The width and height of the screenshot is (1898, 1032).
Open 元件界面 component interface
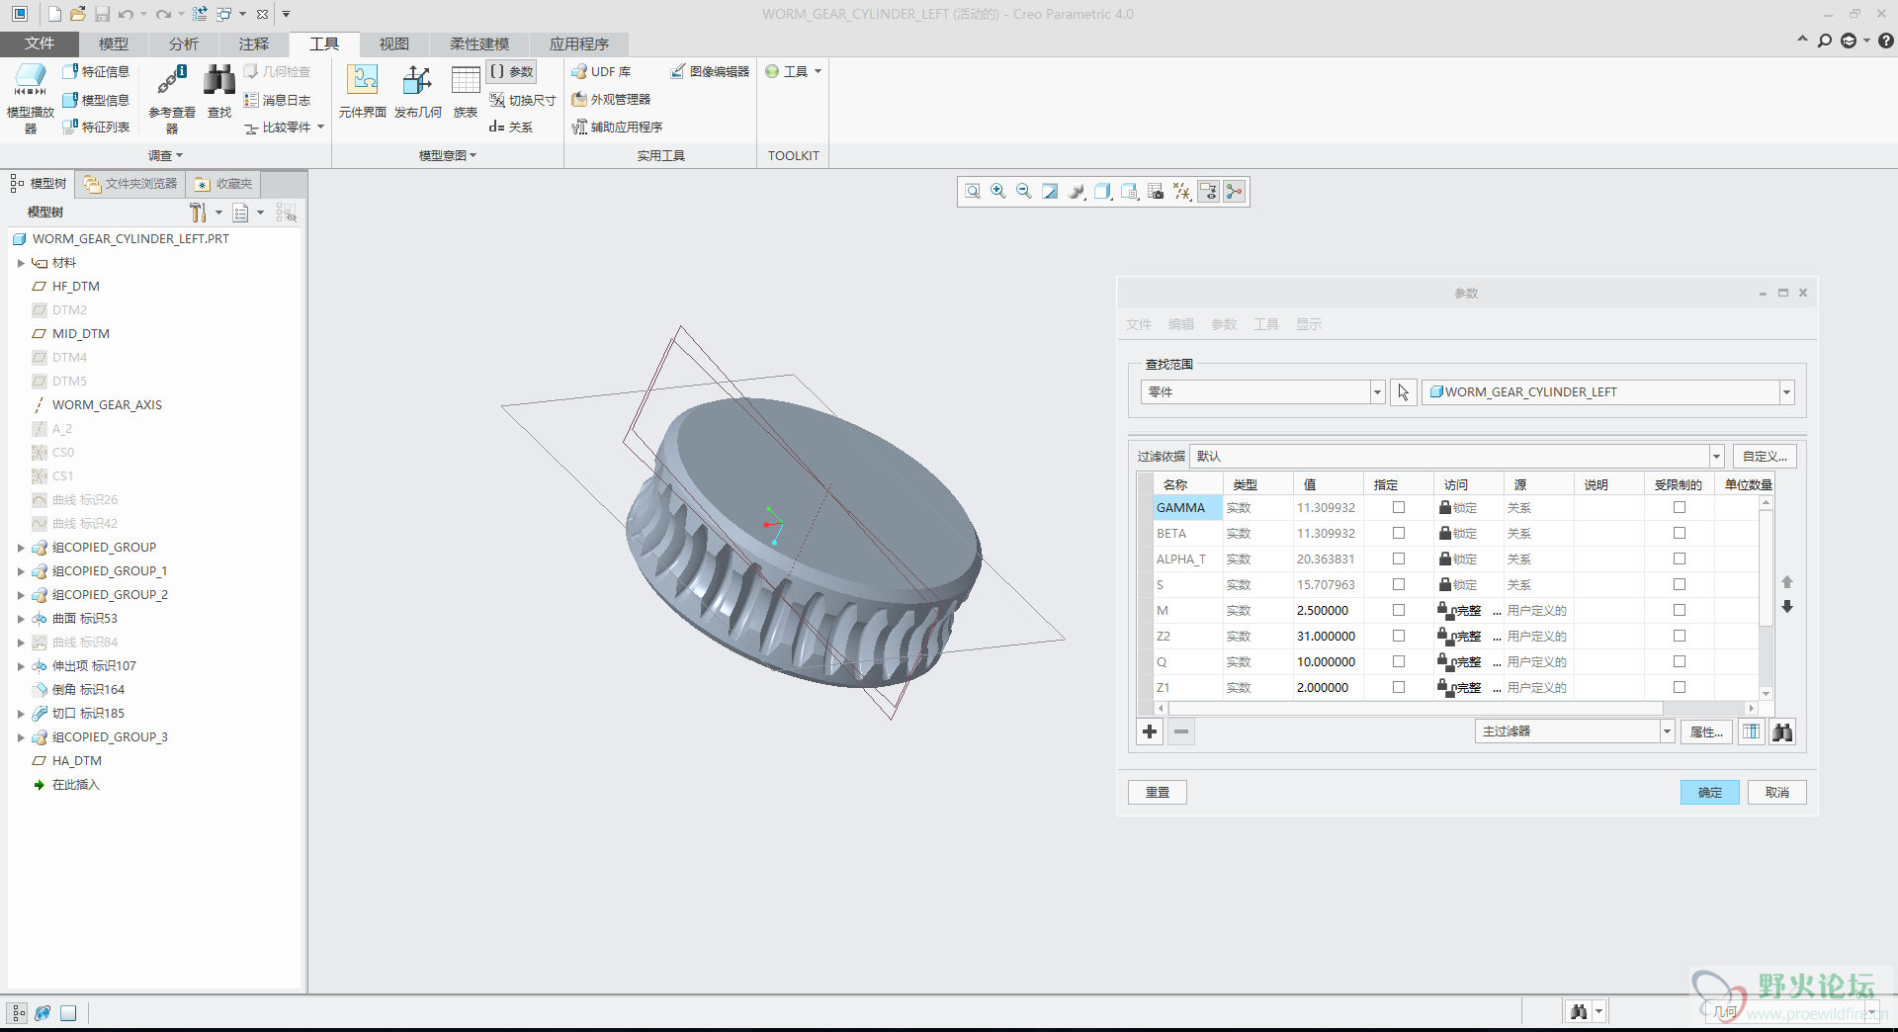click(362, 92)
